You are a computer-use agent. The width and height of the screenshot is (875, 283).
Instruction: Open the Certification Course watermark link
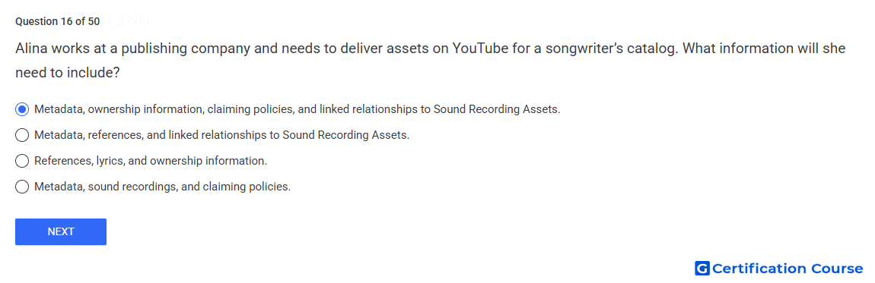[x=779, y=269]
